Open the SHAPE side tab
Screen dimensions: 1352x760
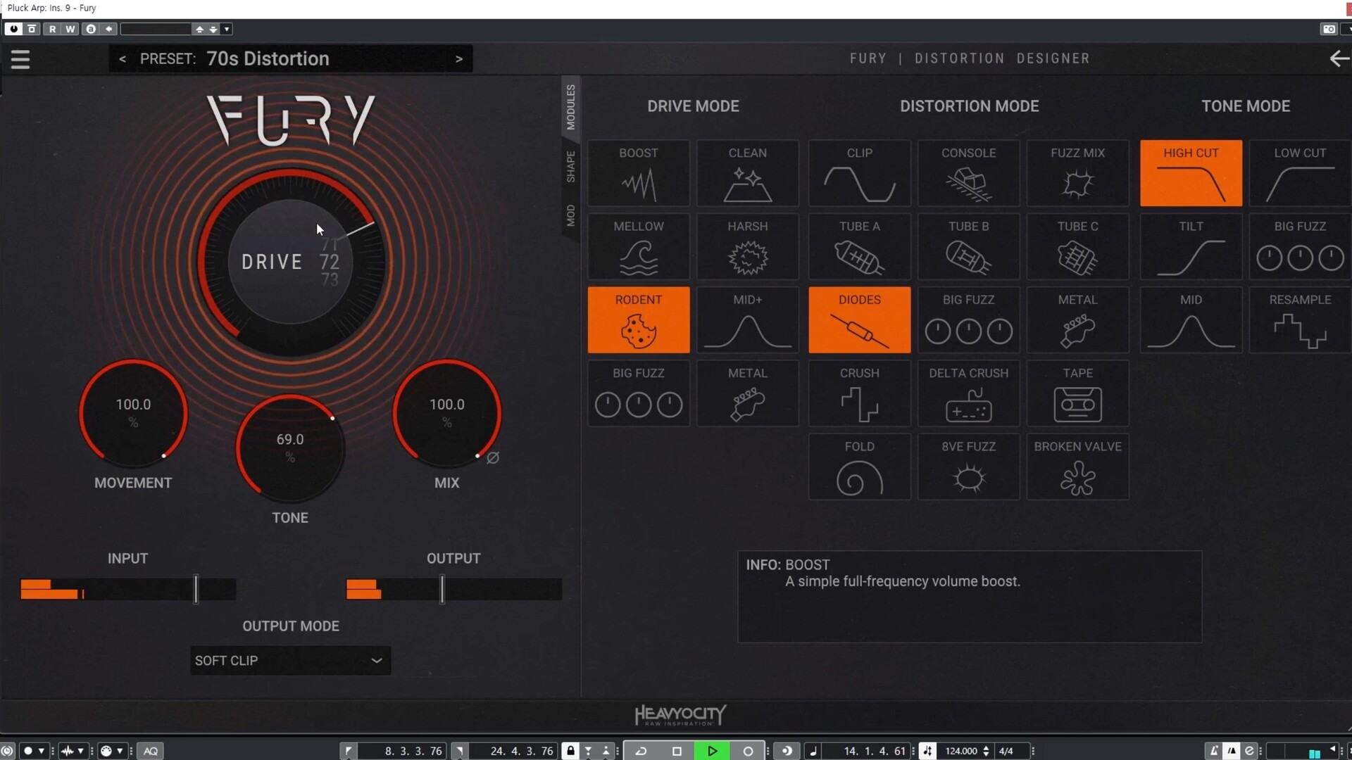[x=570, y=167]
